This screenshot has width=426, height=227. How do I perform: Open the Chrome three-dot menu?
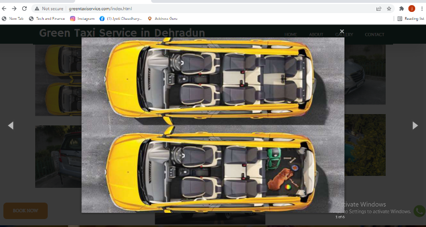point(422,9)
